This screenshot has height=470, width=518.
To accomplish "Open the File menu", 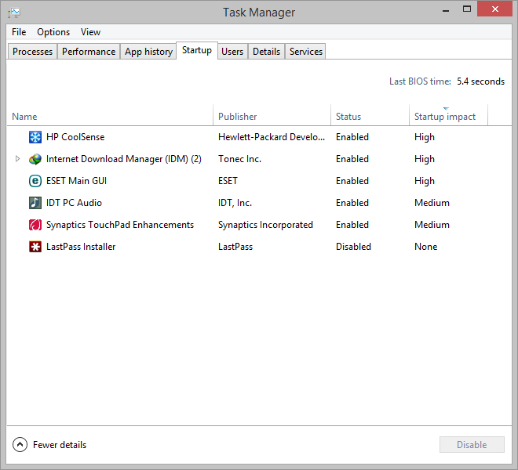I will tap(19, 32).
